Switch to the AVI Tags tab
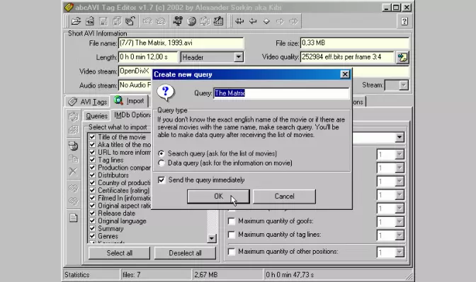The height and width of the screenshot is (282, 476). tap(87, 102)
